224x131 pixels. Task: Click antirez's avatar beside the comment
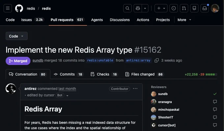[11, 89]
